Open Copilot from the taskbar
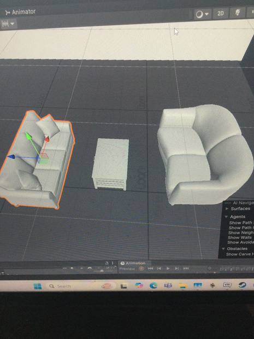254x339 pixels. pyautogui.click(x=139, y=285)
